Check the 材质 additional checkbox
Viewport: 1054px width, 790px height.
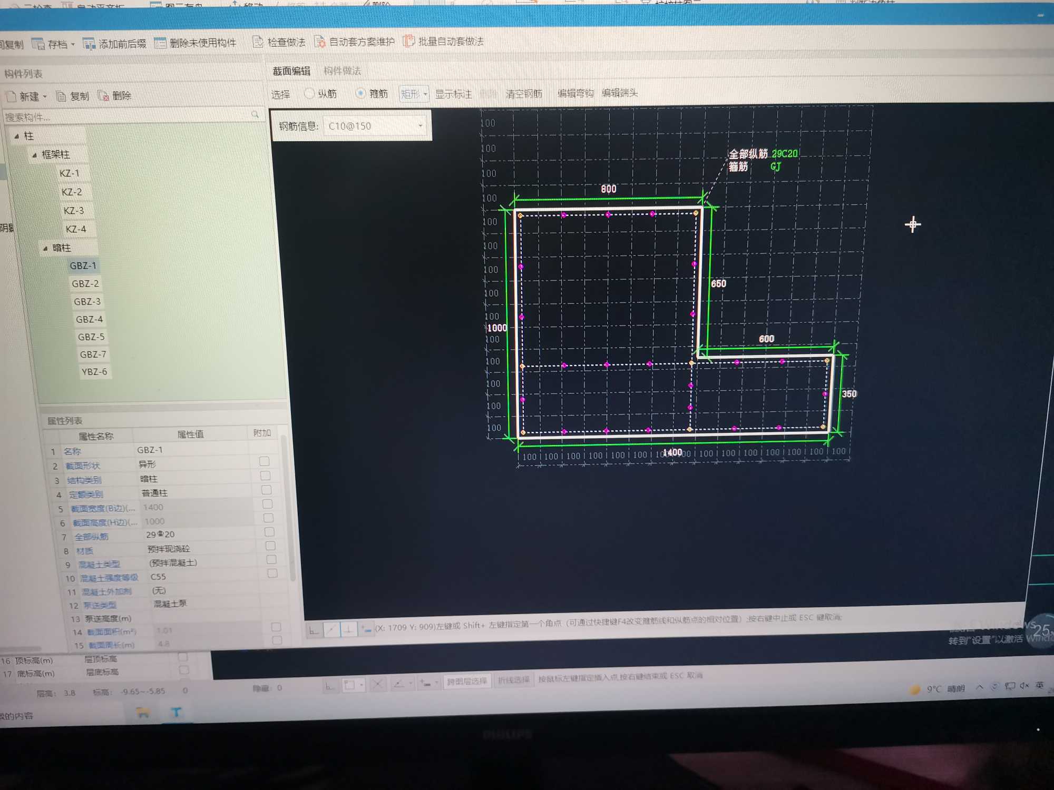(270, 546)
